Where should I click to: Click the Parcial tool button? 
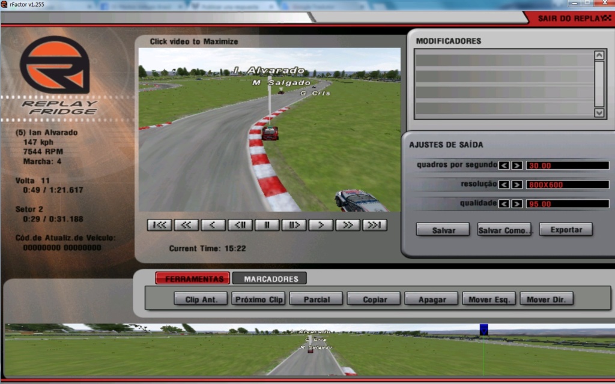316,299
